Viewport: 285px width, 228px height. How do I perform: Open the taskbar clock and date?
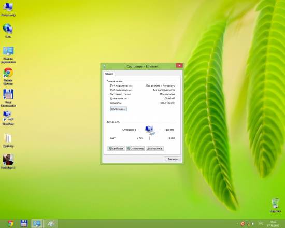(x=273, y=224)
